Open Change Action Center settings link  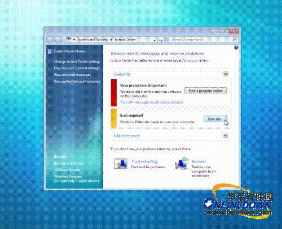click(x=77, y=62)
